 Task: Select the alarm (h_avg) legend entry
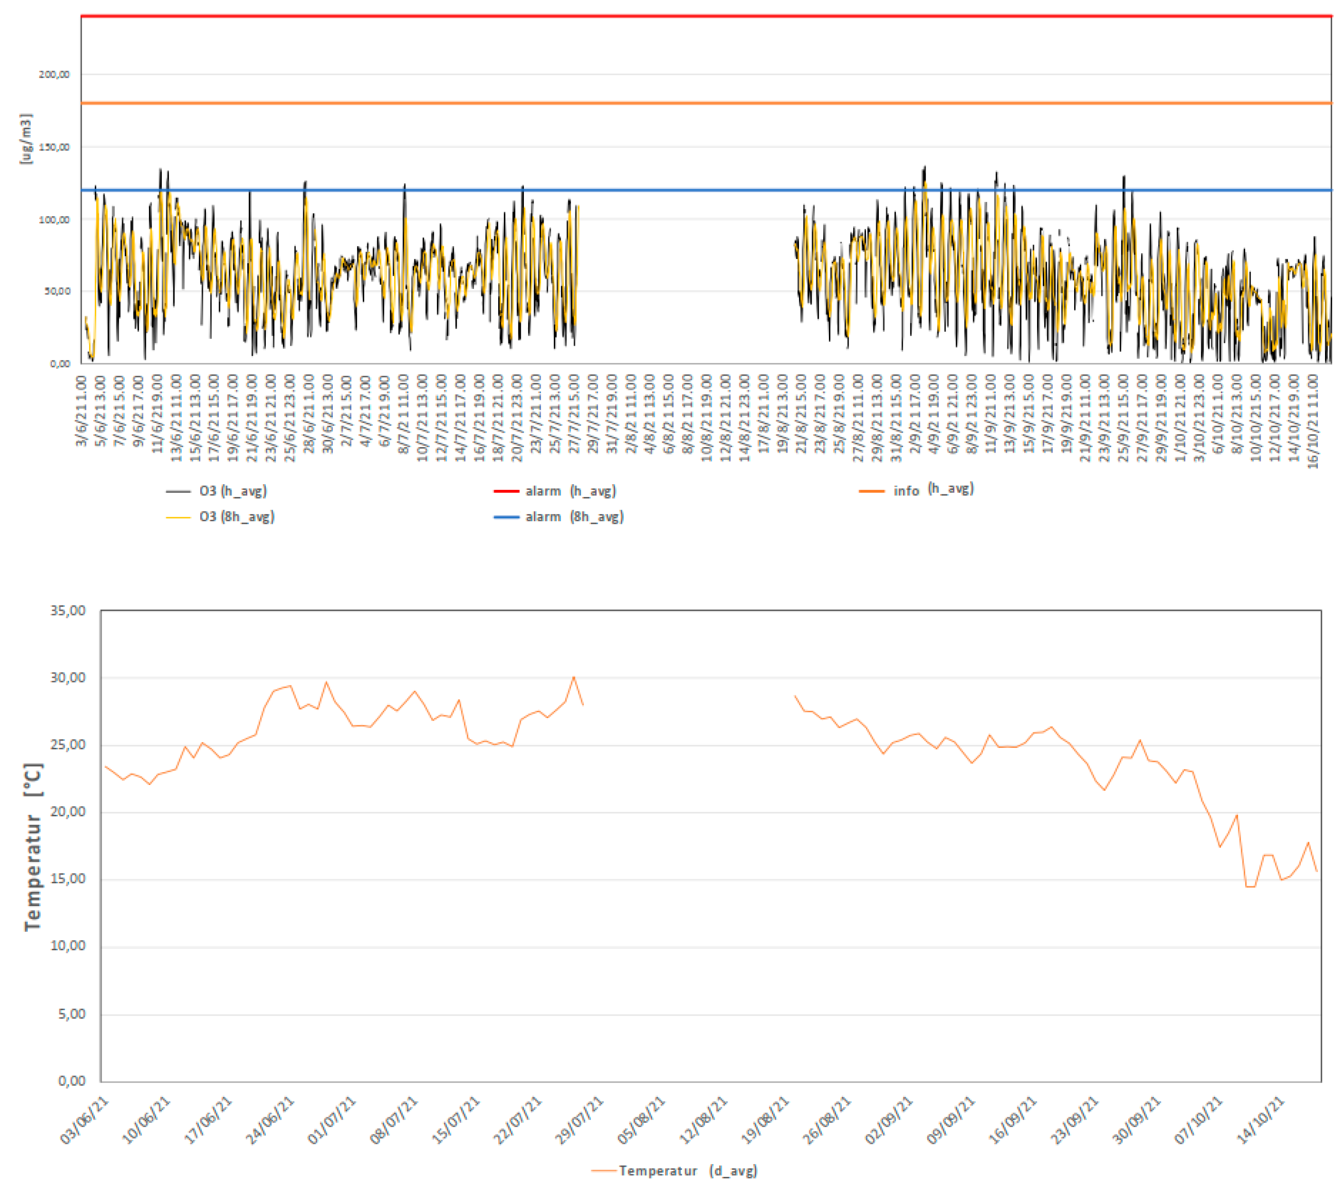coord(570,491)
